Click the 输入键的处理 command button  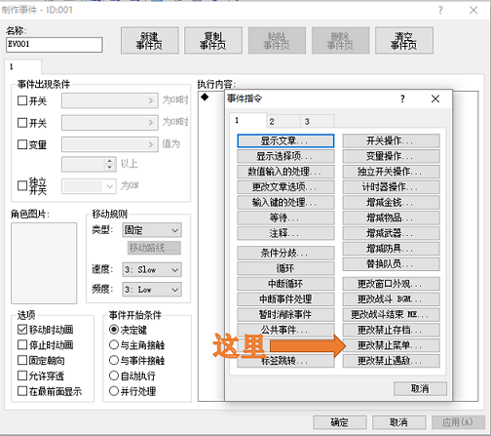point(285,203)
